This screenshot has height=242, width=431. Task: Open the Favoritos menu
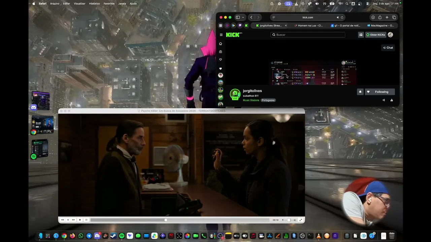tap(109, 4)
